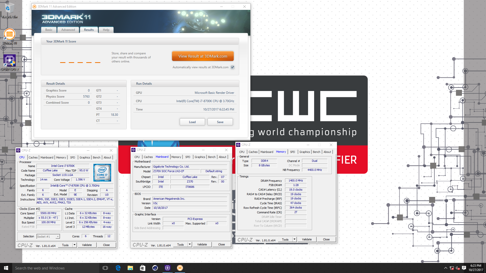This screenshot has width=486, height=273.
Task: Open the Bench tab in CPU-Z CPU window
Action: point(97,157)
